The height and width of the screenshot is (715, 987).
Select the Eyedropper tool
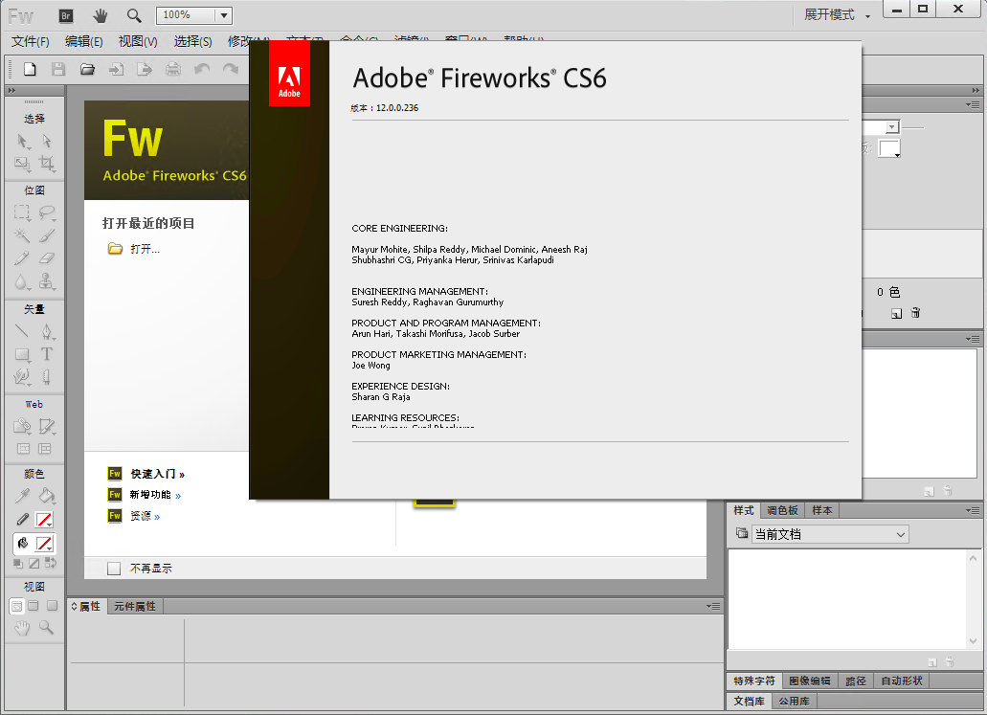click(x=22, y=496)
